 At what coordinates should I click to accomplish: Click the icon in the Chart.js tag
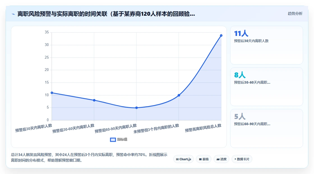pos(177,159)
